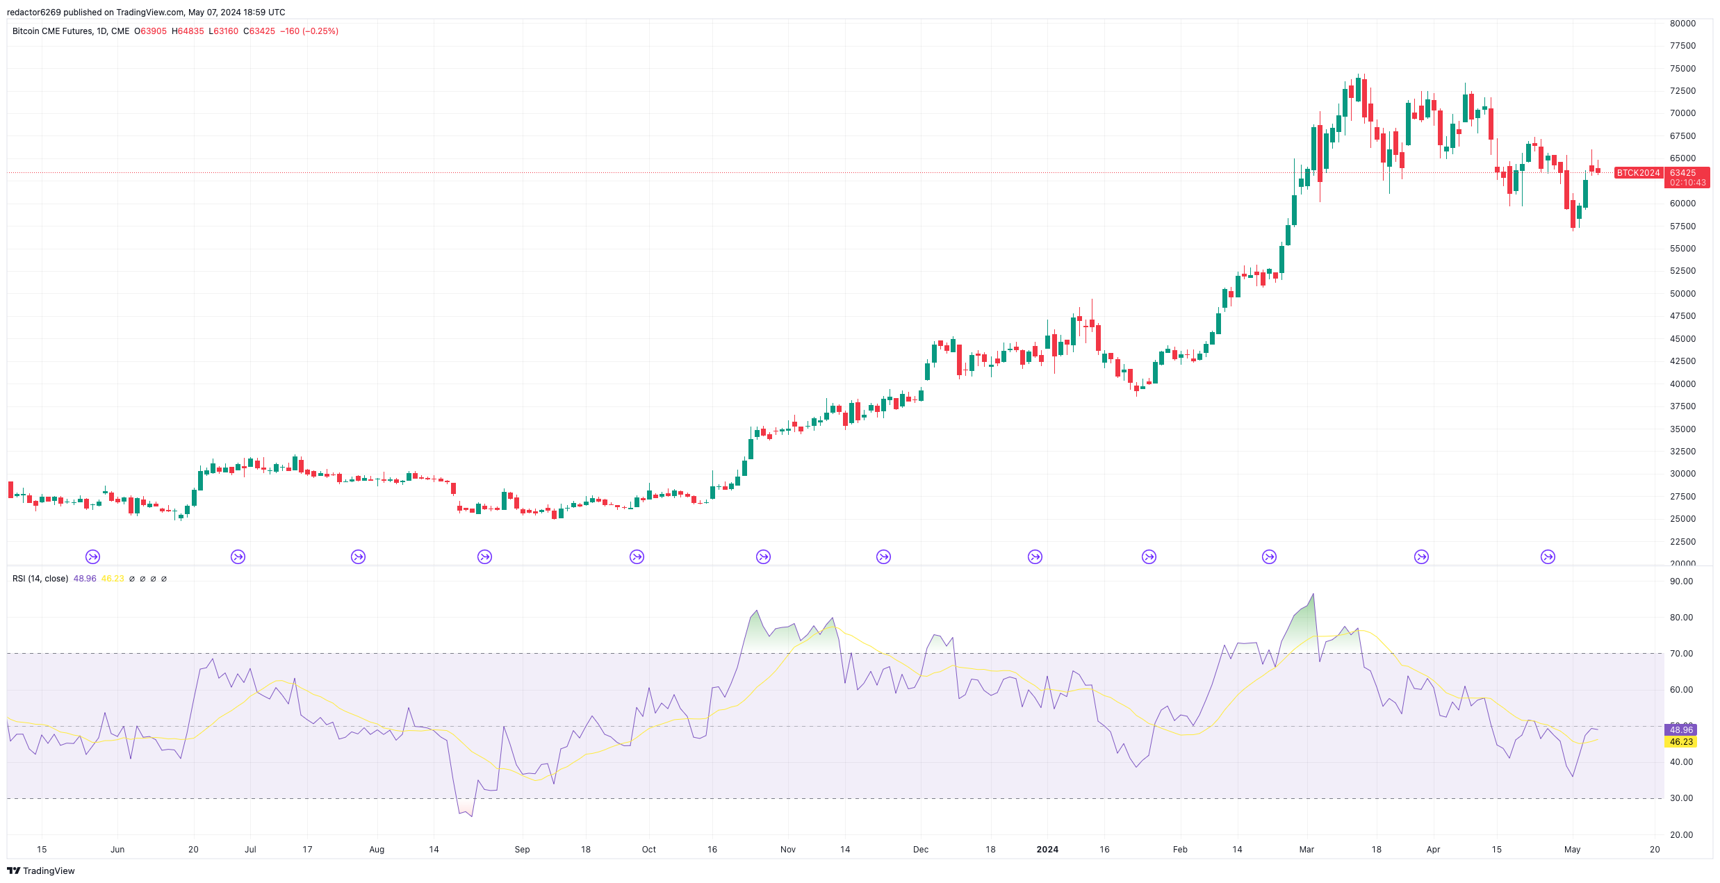Click the last ∅ icon in the RSI legend

tap(165, 578)
